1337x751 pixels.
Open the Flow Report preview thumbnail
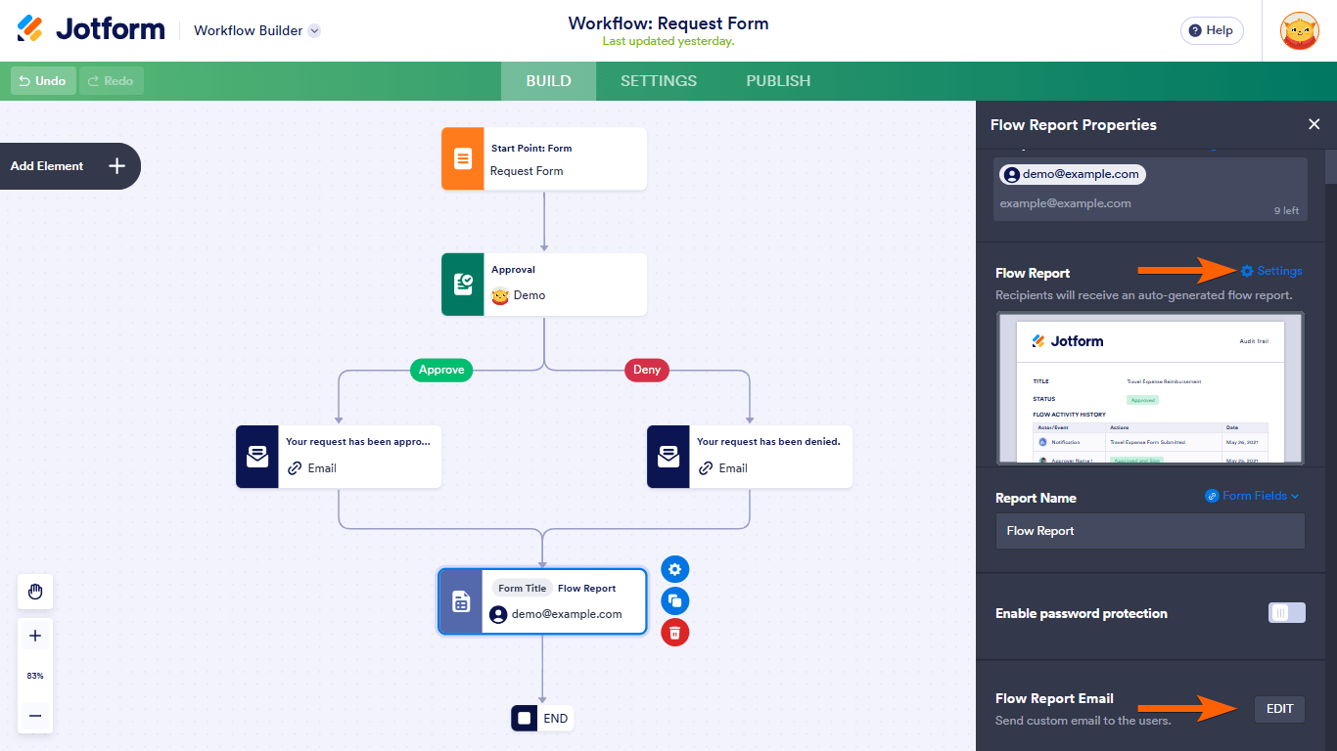point(1150,388)
